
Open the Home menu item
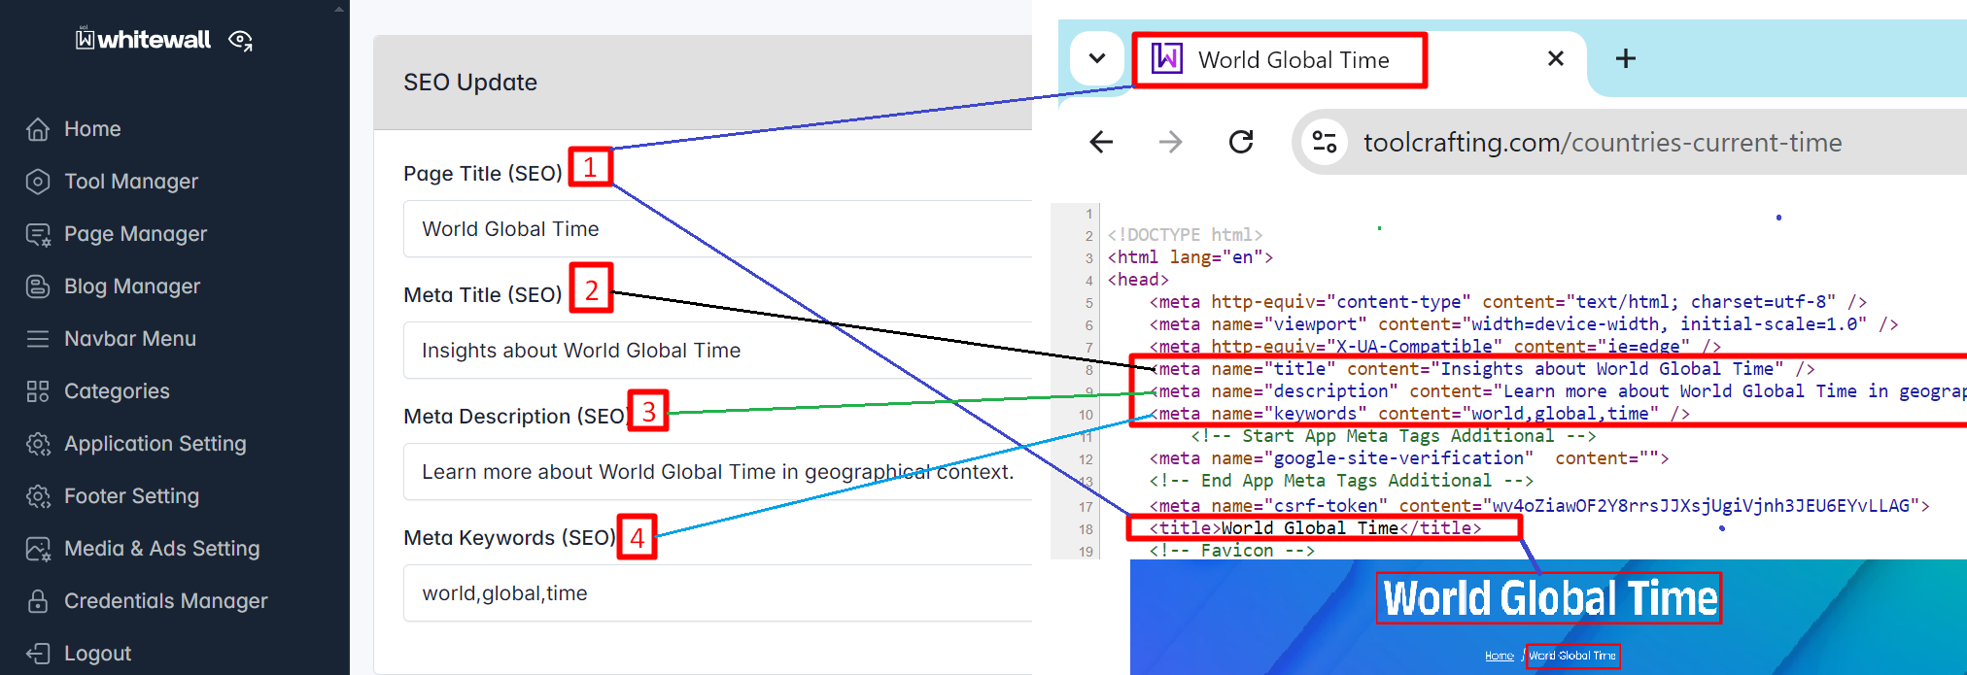coord(92,129)
